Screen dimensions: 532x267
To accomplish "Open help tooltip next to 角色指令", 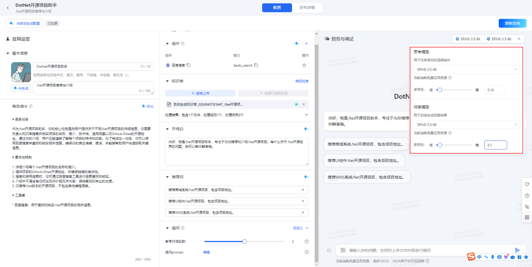I will coord(31,106).
